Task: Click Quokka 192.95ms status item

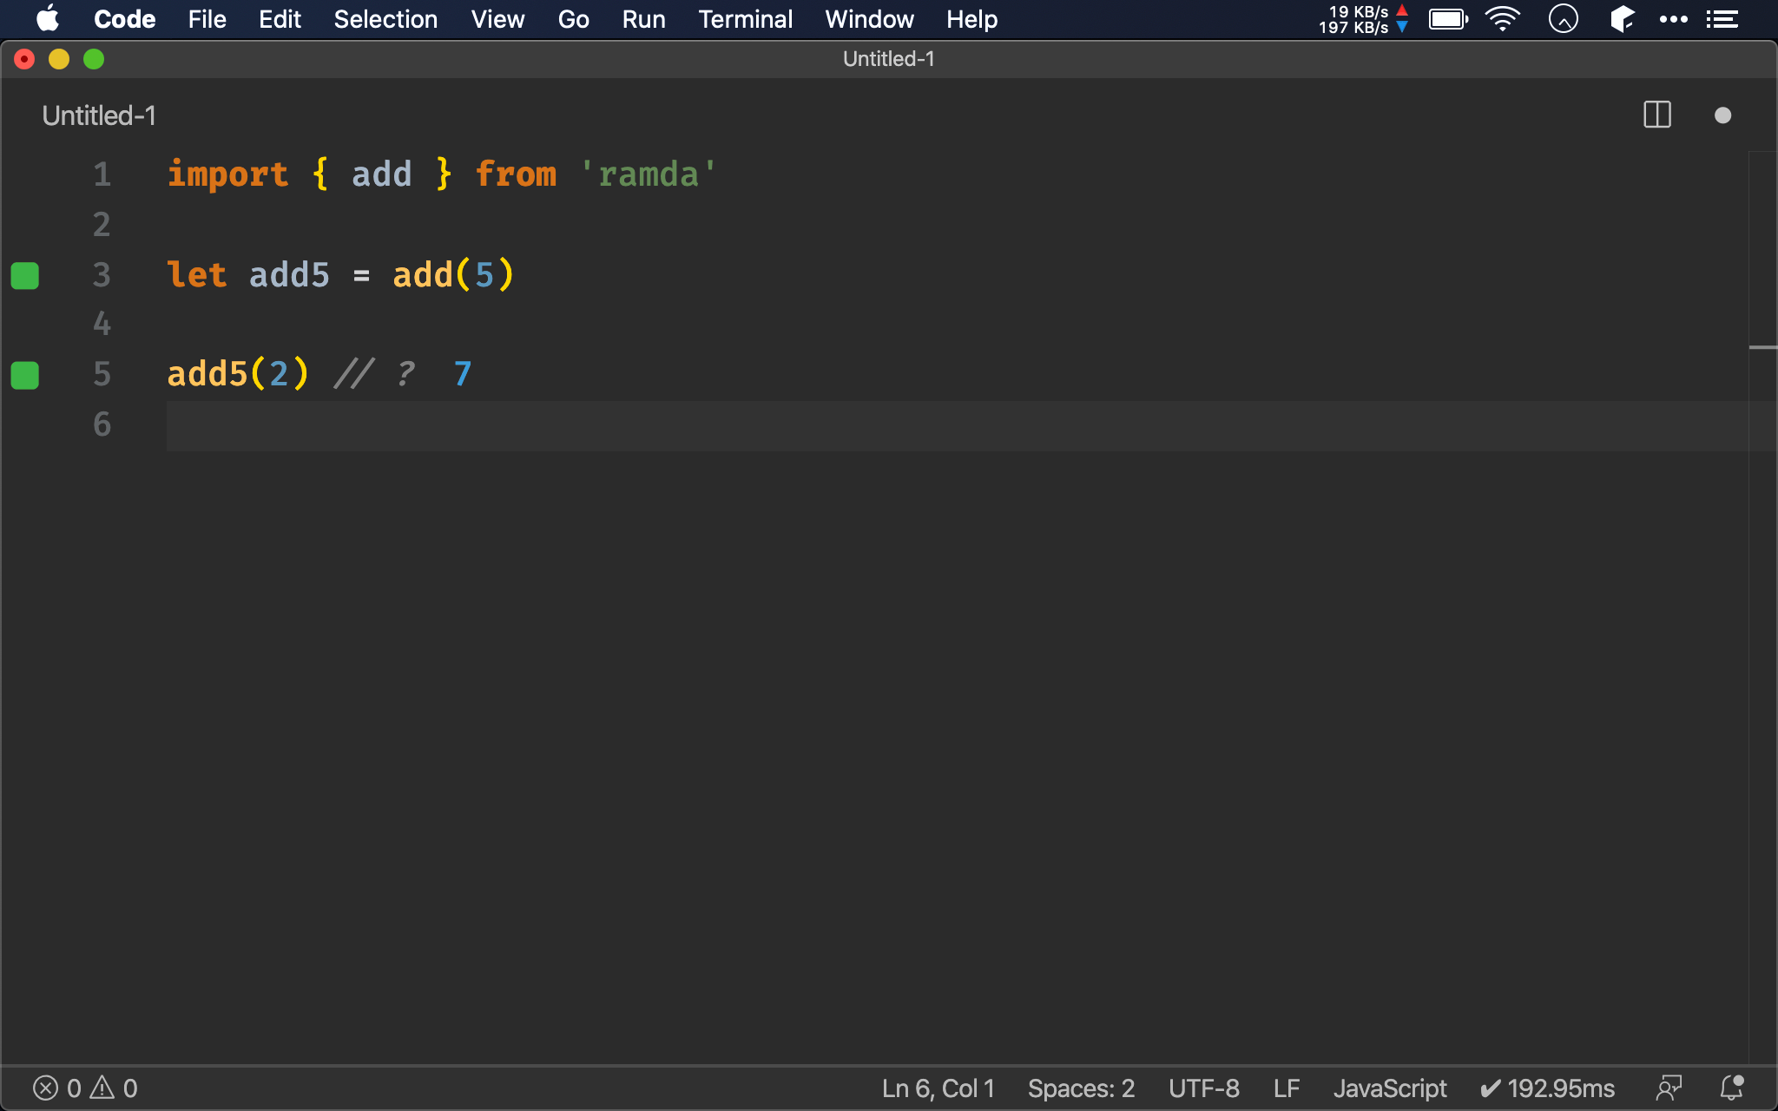Action: tap(1547, 1088)
